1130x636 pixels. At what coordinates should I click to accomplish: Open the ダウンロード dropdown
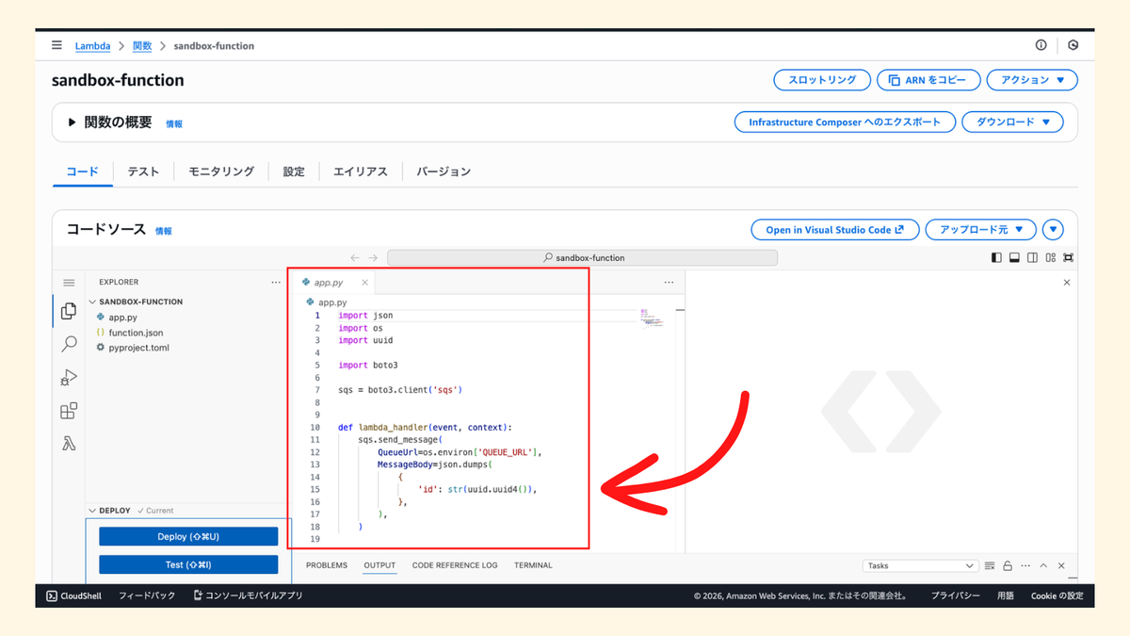1013,122
